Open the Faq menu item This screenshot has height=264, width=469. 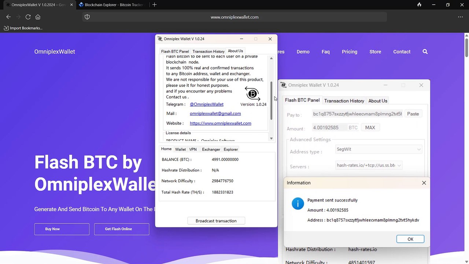[326, 52]
